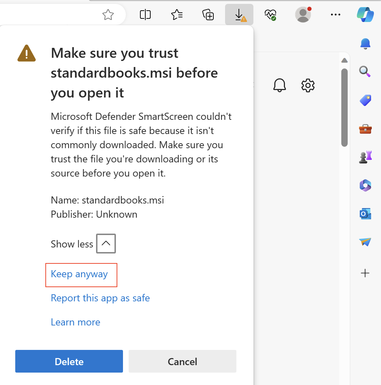
Task: Collapse details with Show less chevron
Action: 106,244
